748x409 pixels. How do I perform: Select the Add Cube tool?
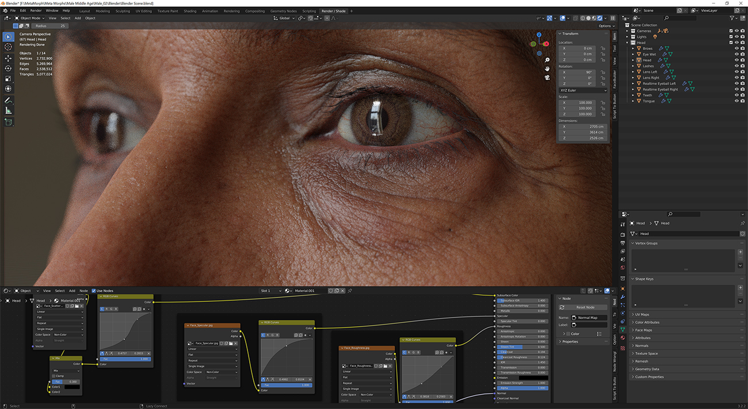9,122
